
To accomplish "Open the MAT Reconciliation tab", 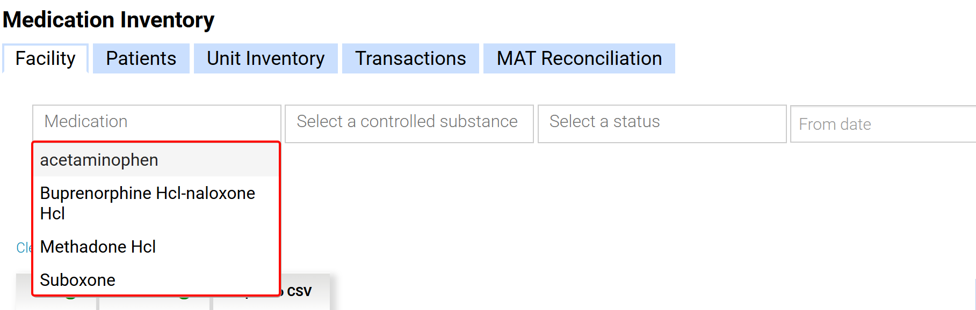I will pos(579,58).
